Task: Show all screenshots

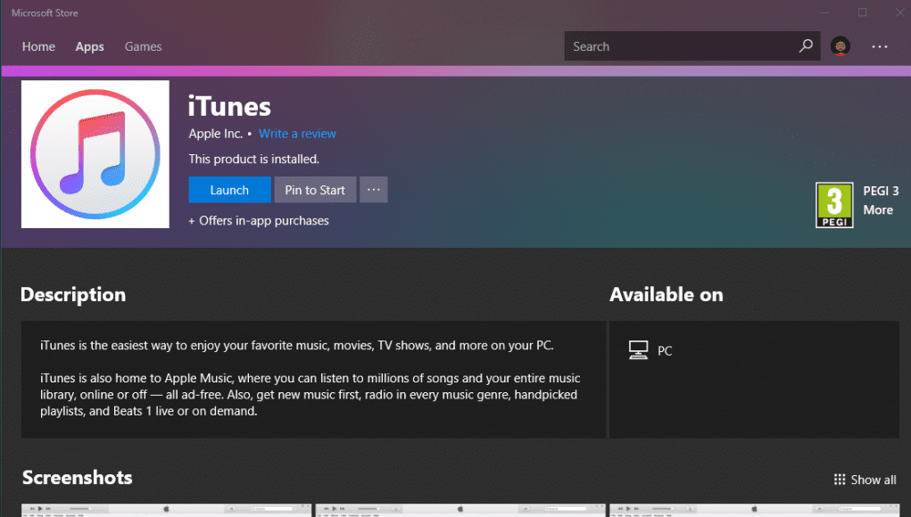Action: [x=865, y=480]
